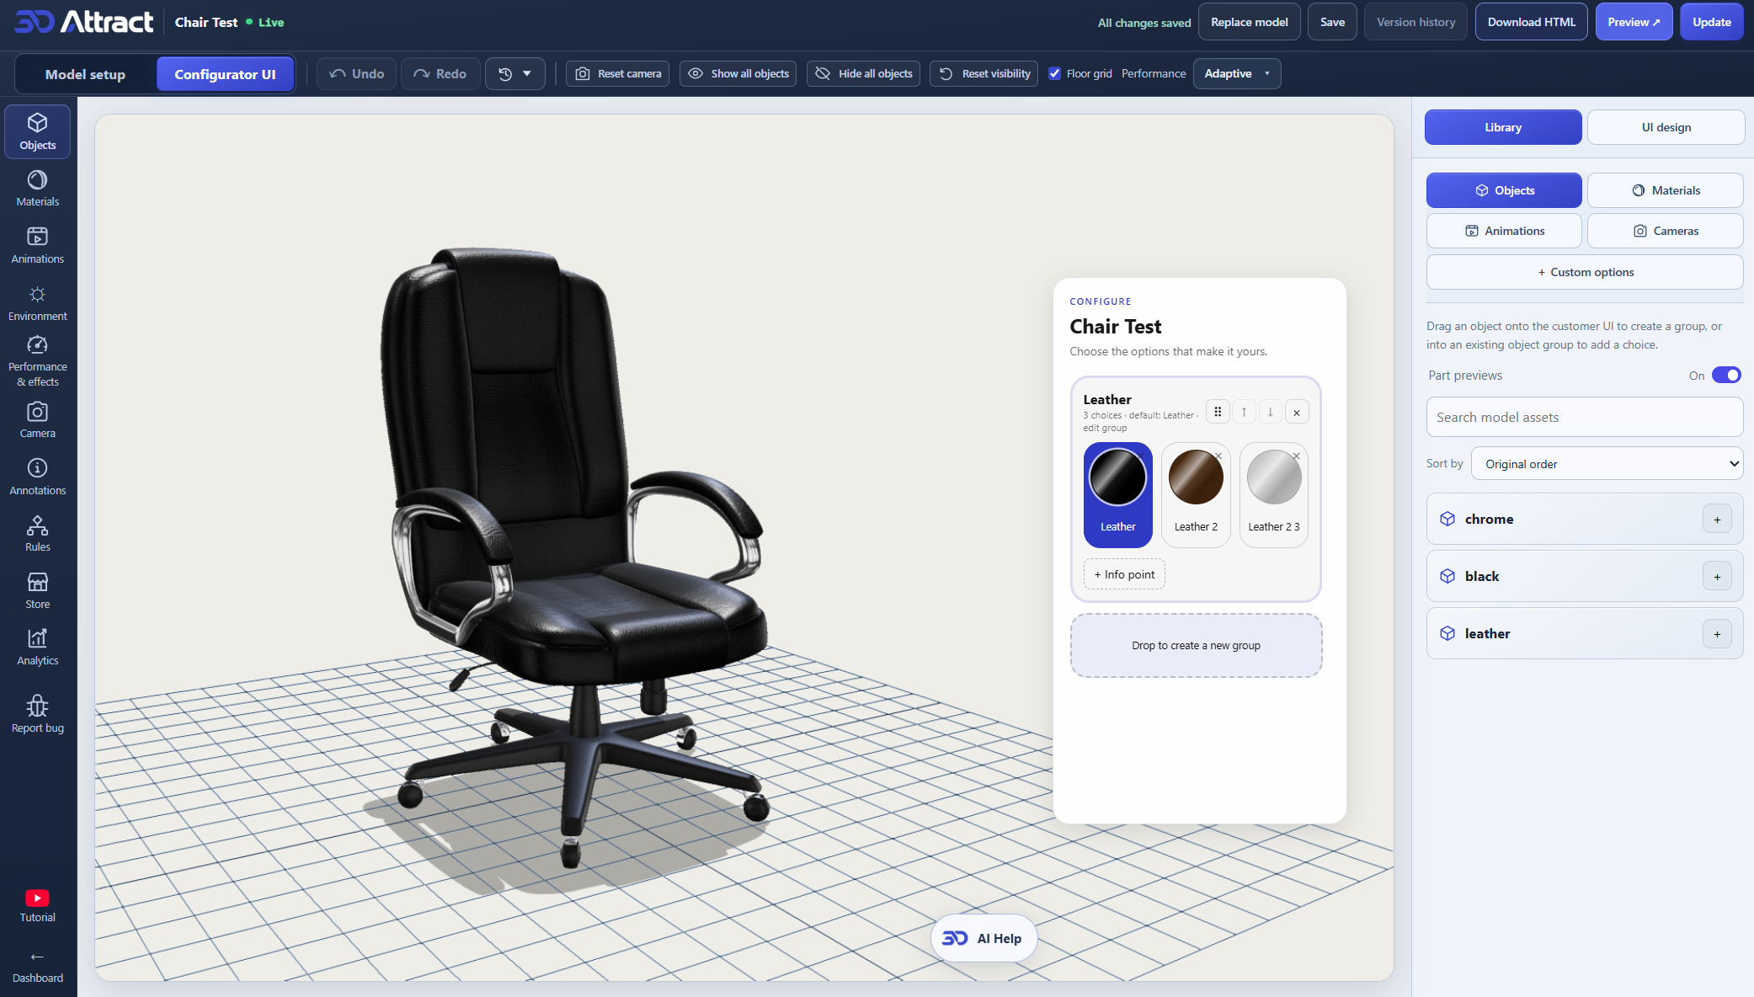Click Reset visibility
Image resolution: width=1754 pixels, height=997 pixels.
[984, 73]
